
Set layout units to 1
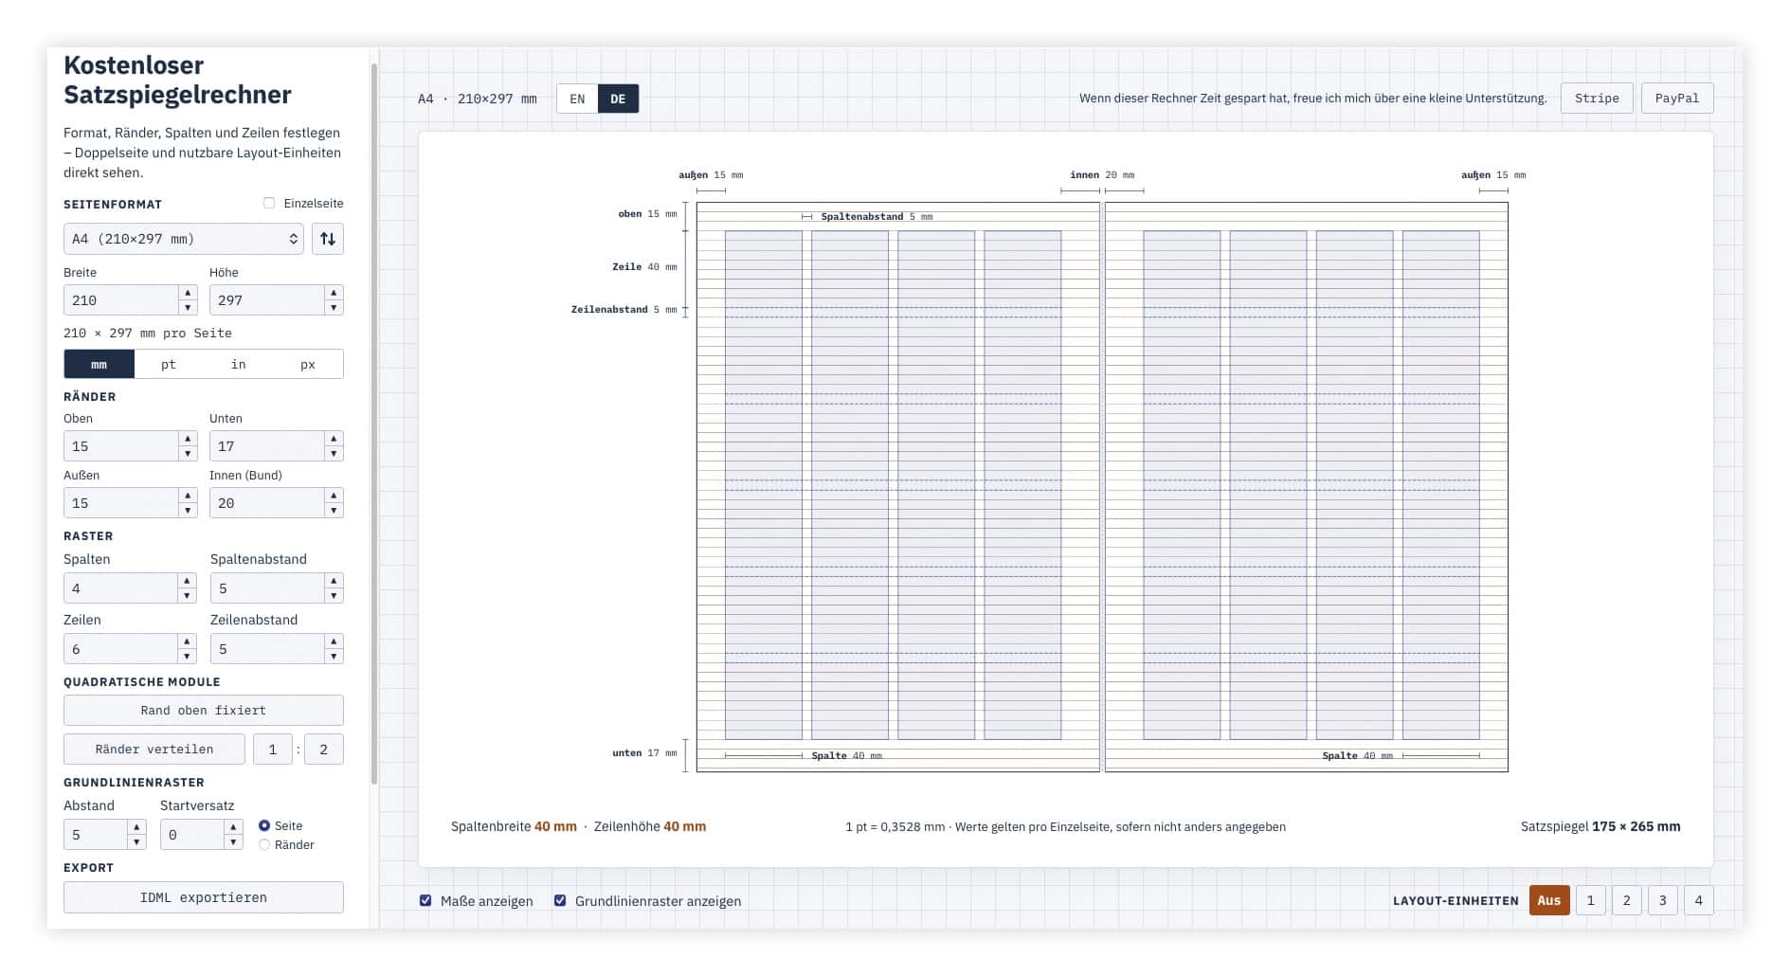click(x=1591, y=900)
